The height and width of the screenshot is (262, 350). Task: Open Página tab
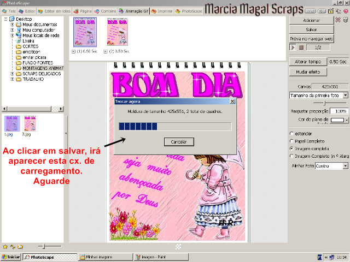click(x=83, y=11)
